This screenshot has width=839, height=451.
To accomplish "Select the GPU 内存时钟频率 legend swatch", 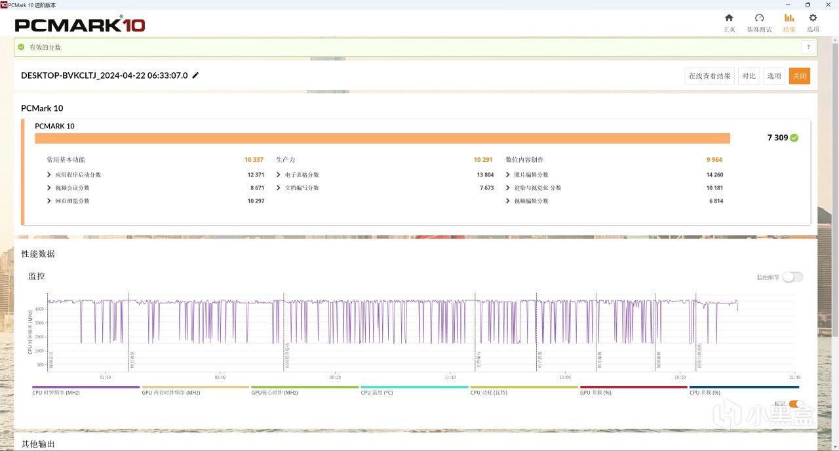I will coord(195,387).
